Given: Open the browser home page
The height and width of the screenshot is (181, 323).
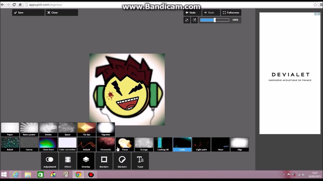Looking at the screenshot, I should tap(20, 5).
